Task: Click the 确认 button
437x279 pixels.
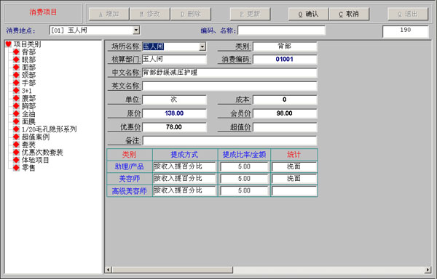Action: (308, 14)
